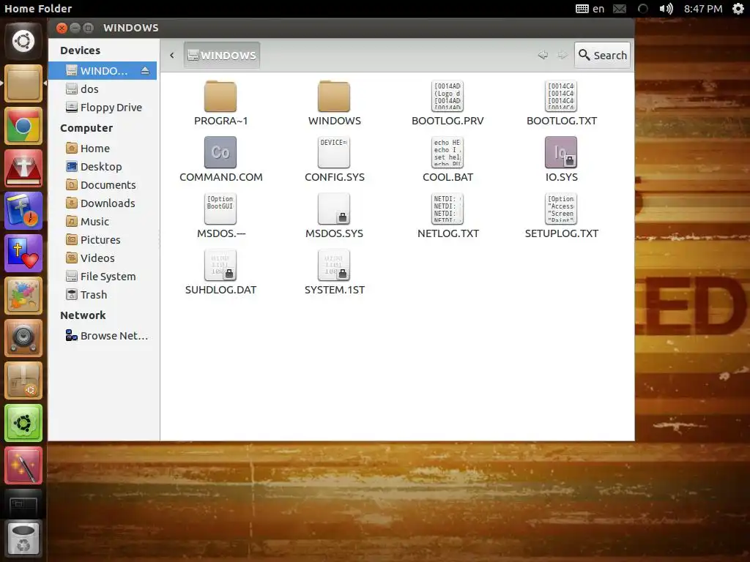Open the launcher Trash icon
Image resolution: width=750 pixels, height=562 pixels.
click(23, 540)
